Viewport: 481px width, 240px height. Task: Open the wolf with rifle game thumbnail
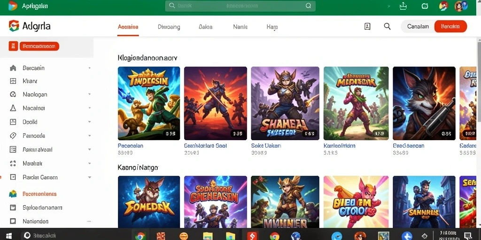[424, 103]
